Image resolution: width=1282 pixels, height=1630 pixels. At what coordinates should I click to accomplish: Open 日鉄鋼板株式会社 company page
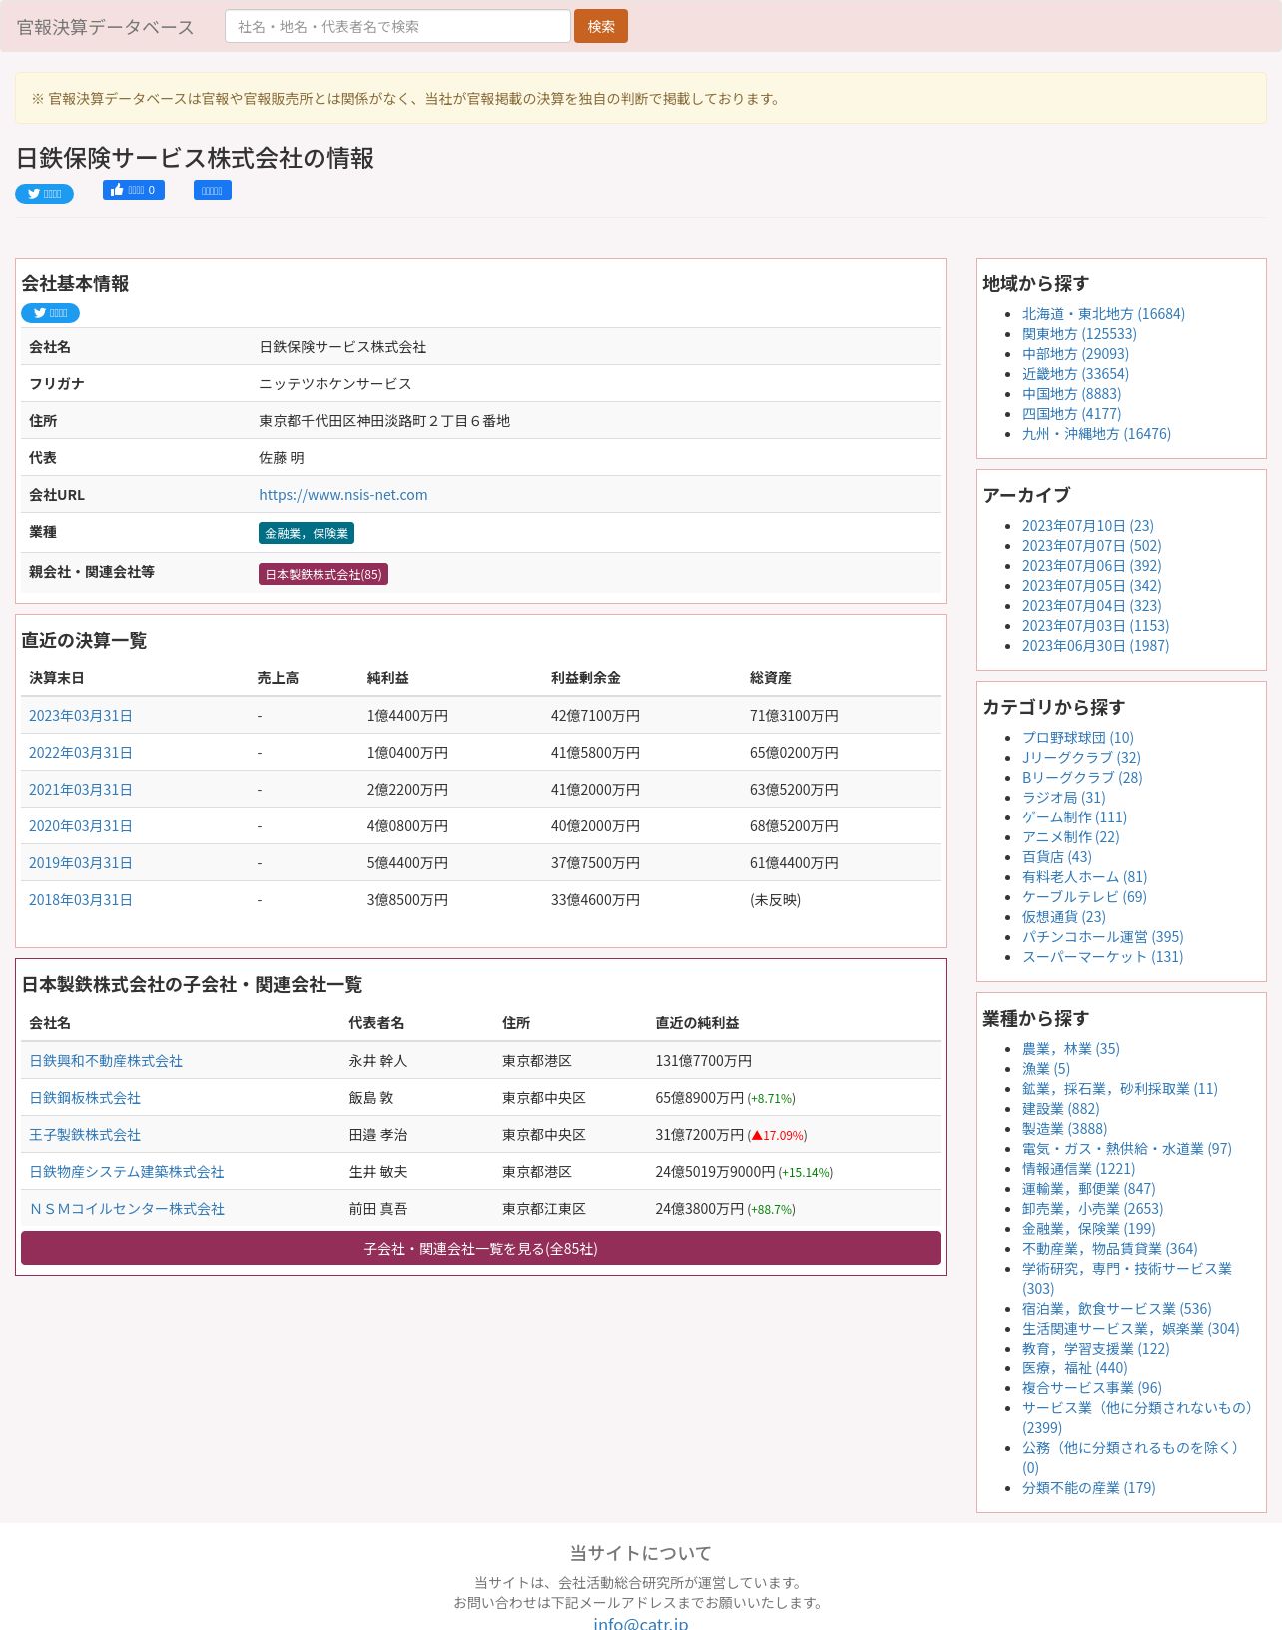pyautogui.click(x=85, y=1098)
